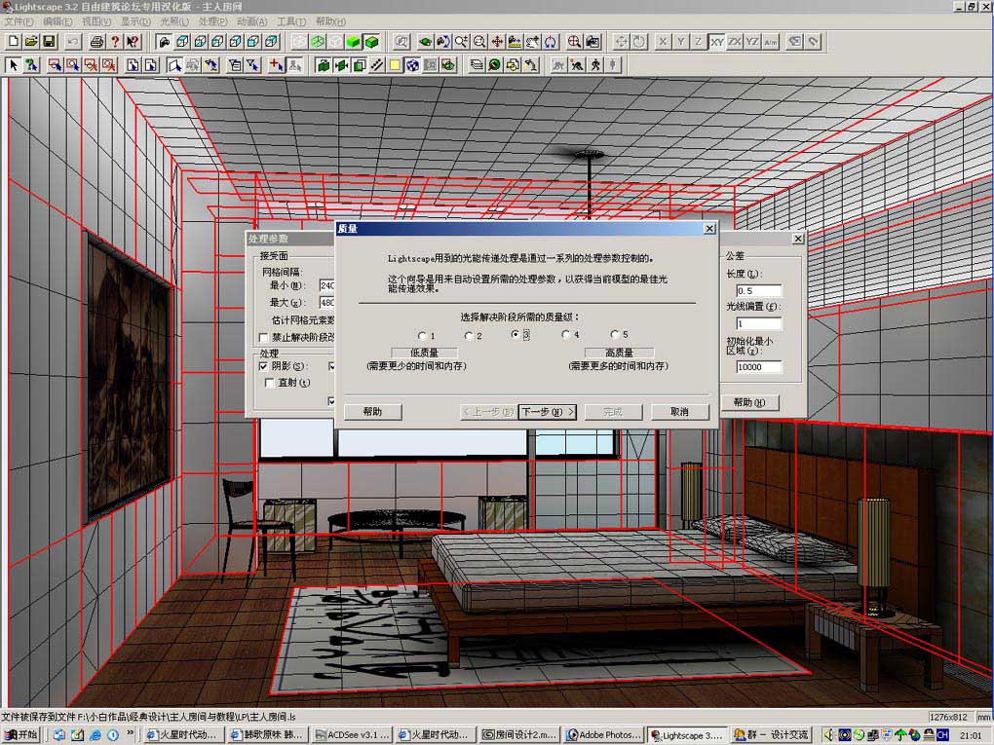Click the 高质量 high quality label button
The image size is (994, 745).
pos(620,353)
